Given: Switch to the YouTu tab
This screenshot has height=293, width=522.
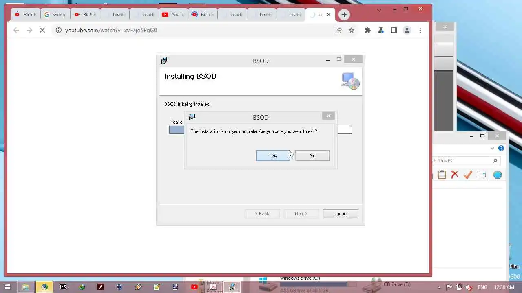Looking at the screenshot, I should [x=173, y=15].
